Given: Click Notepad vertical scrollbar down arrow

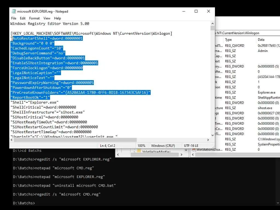Looking at the screenshot, I should (x=212, y=135).
